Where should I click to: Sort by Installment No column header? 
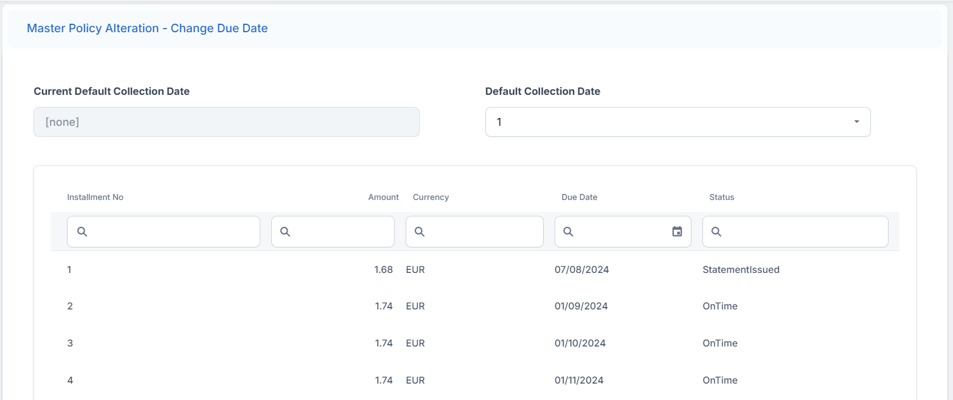point(95,197)
